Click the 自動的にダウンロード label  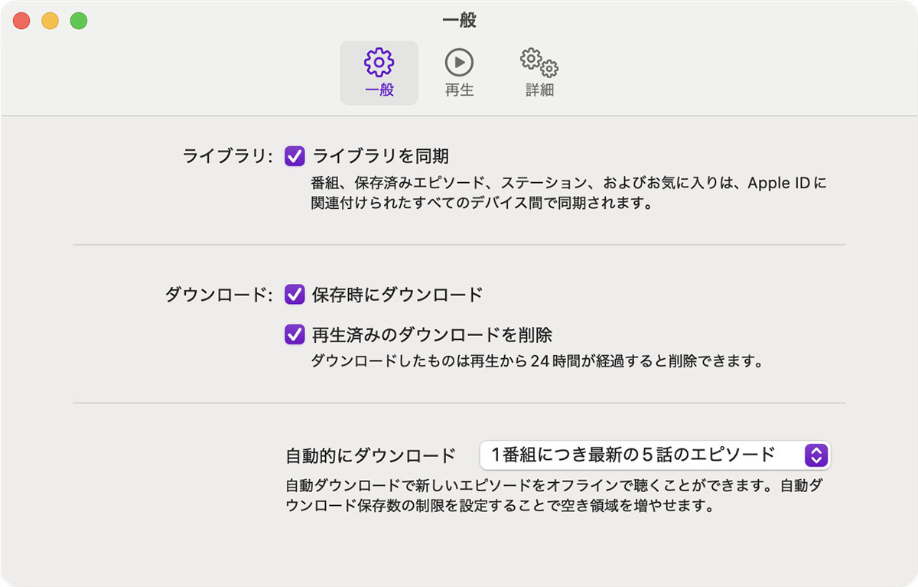click(370, 456)
